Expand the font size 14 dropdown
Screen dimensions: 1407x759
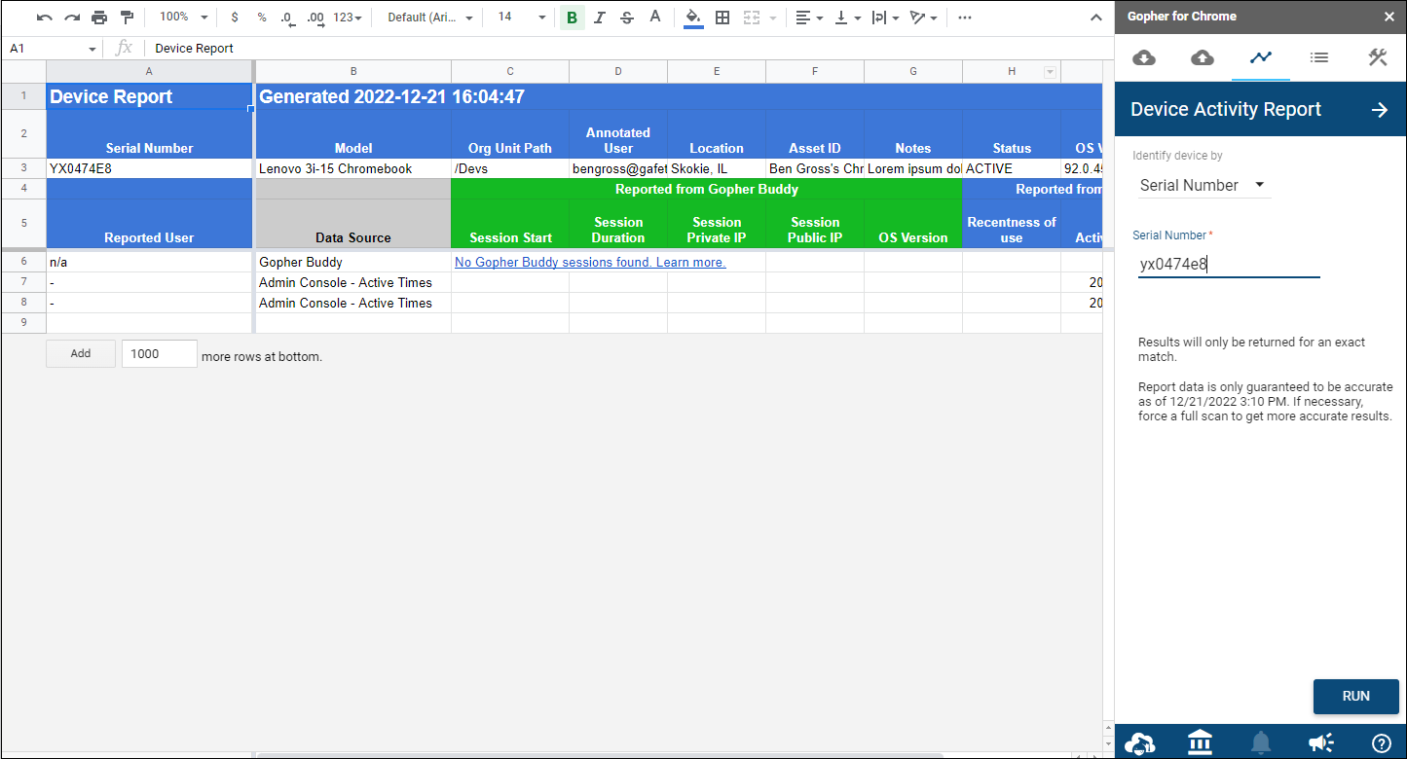tap(521, 18)
